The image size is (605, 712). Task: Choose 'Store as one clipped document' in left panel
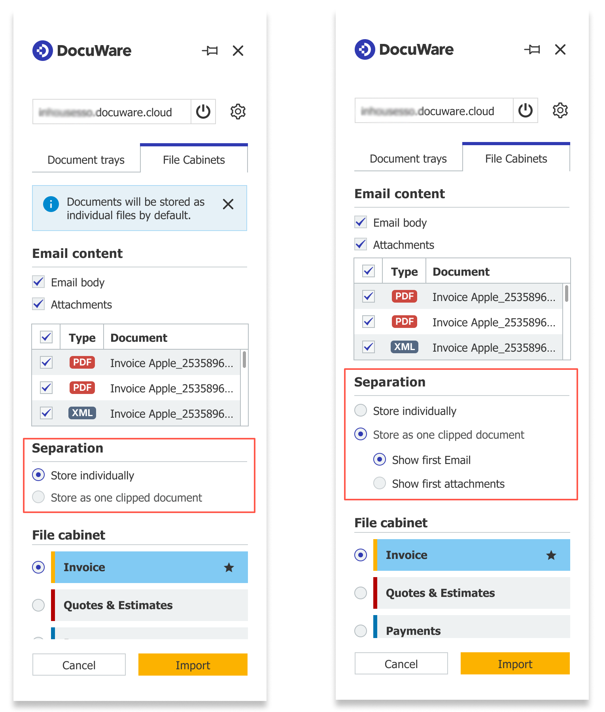coord(38,497)
